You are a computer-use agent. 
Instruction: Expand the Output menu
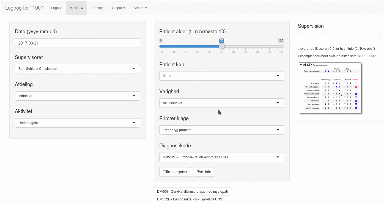coord(119,8)
